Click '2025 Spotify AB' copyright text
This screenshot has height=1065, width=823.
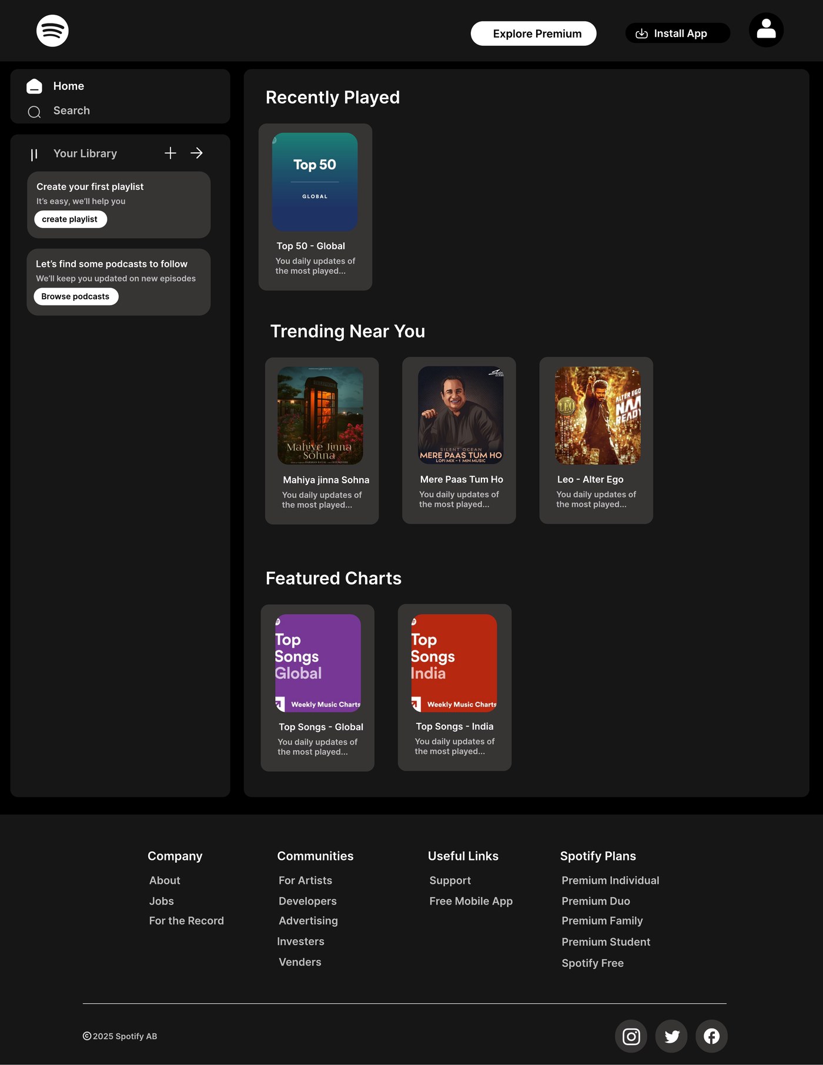[125, 1036]
